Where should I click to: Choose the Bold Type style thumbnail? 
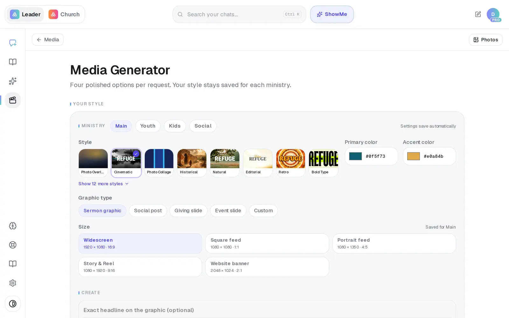(324, 163)
